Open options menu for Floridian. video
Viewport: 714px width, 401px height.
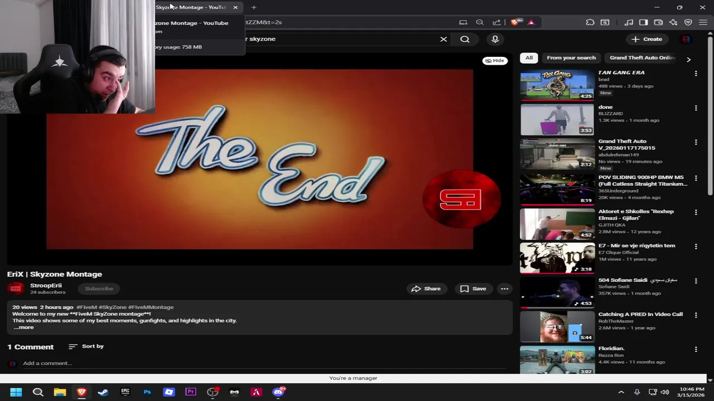pos(696,349)
